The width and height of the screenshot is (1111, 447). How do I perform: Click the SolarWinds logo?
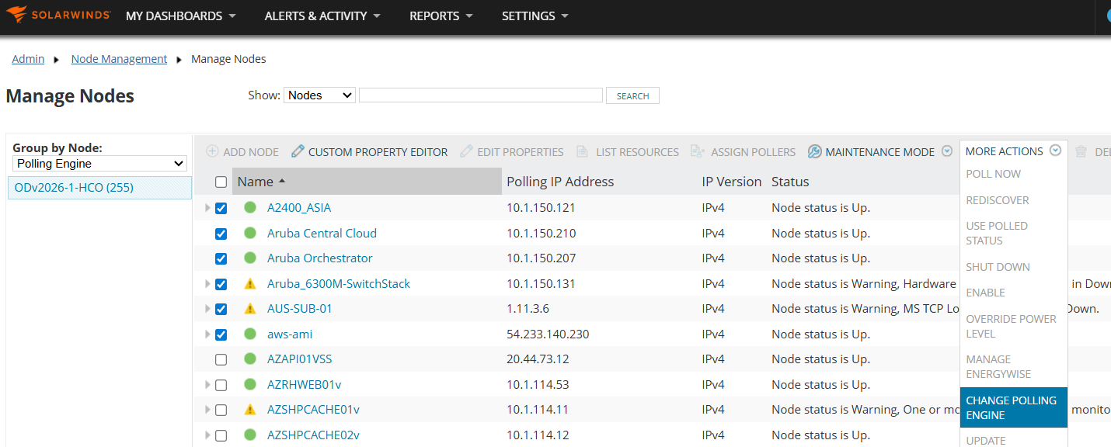click(x=58, y=16)
